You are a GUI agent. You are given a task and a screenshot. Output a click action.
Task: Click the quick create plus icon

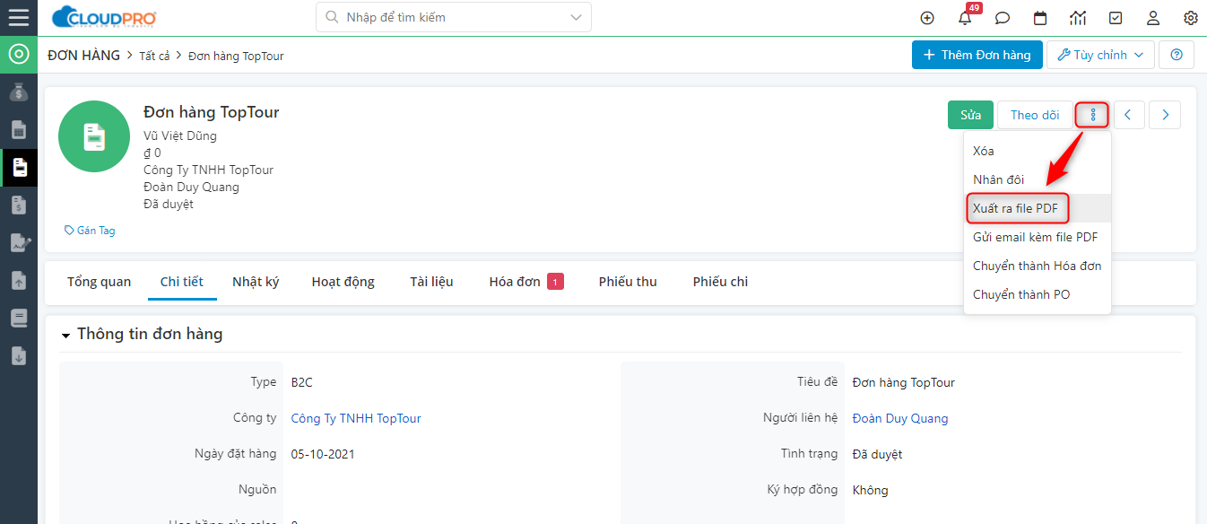pos(927,18)
